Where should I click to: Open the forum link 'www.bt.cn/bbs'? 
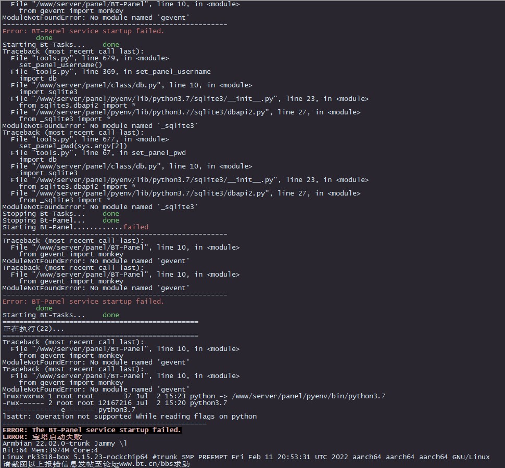(146, 464)
